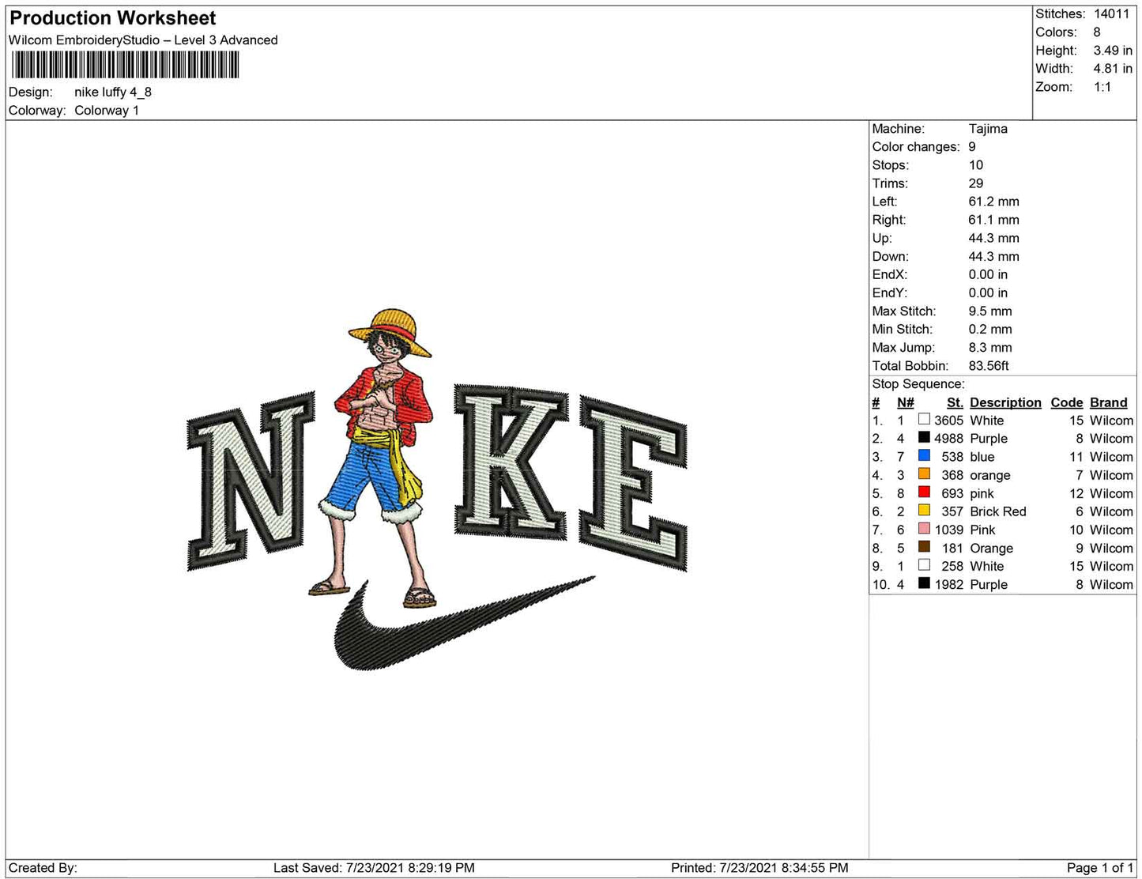This screenshot has width=1142, height=879.
Task: Click the "EndY:" label
Action: 890,292
